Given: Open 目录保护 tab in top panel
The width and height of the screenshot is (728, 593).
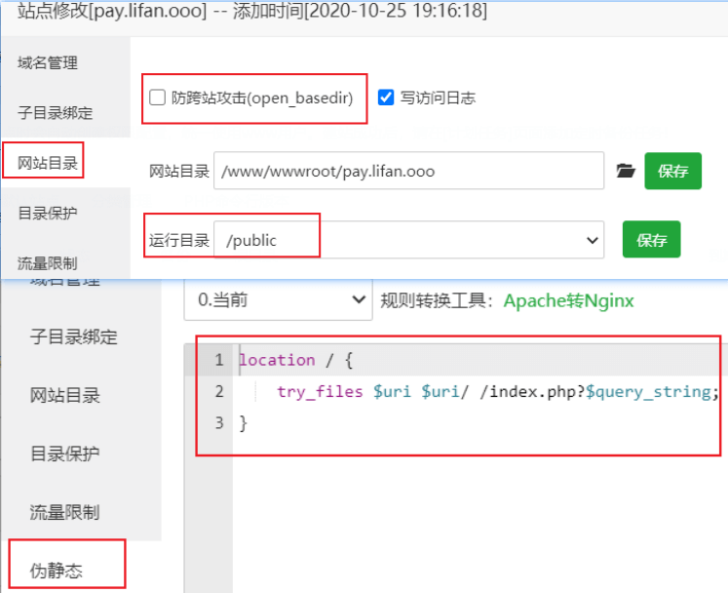Looking at the screenshot, I should (48, 213).
